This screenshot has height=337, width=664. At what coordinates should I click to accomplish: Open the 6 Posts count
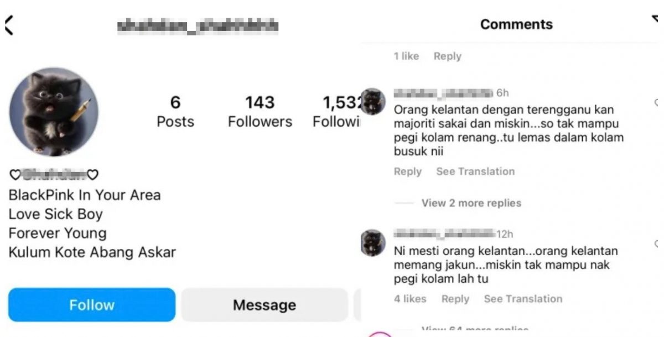(x=175, y=111)
